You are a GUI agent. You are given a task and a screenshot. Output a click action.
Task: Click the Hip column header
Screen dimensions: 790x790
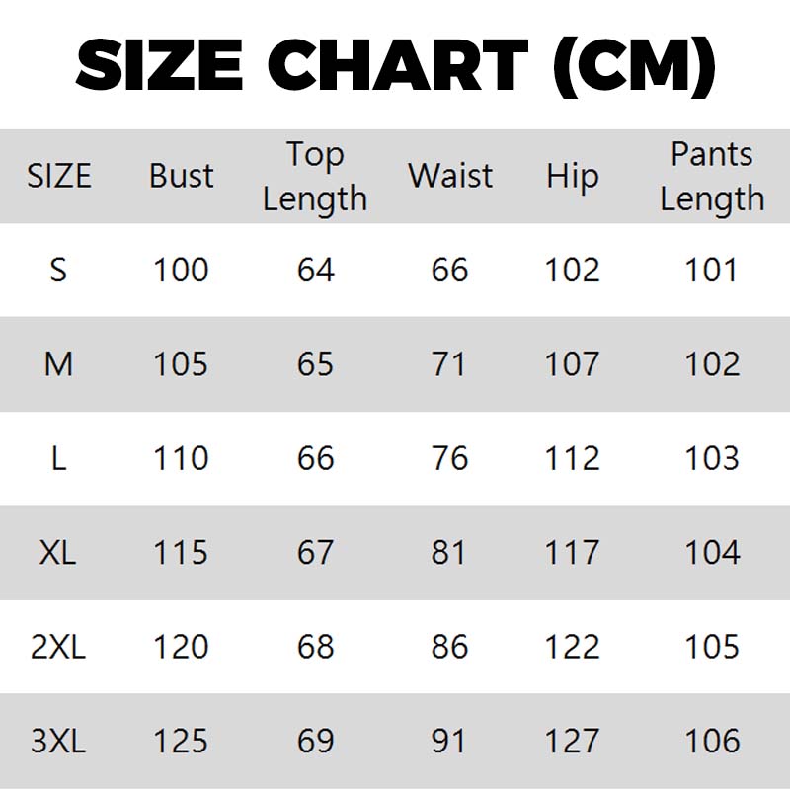(x=573, y=177)
